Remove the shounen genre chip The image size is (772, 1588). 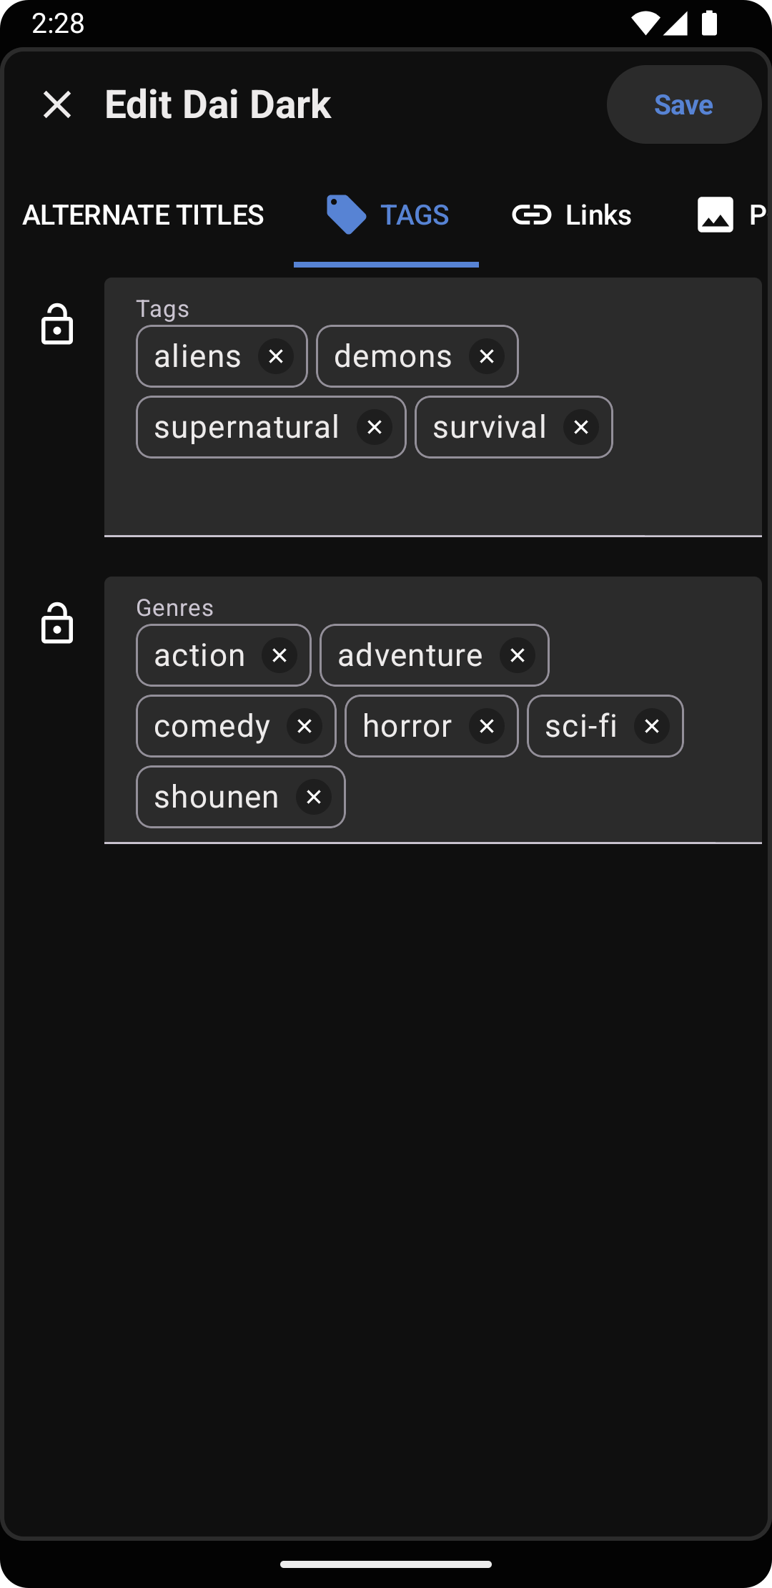point(314,797)
